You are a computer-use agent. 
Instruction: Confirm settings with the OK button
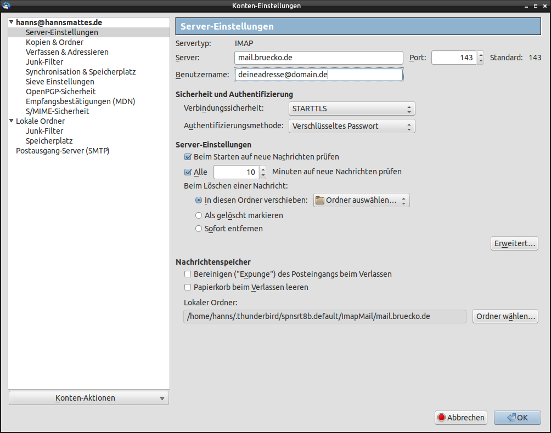pyautogui.click(x=517, y=418)
